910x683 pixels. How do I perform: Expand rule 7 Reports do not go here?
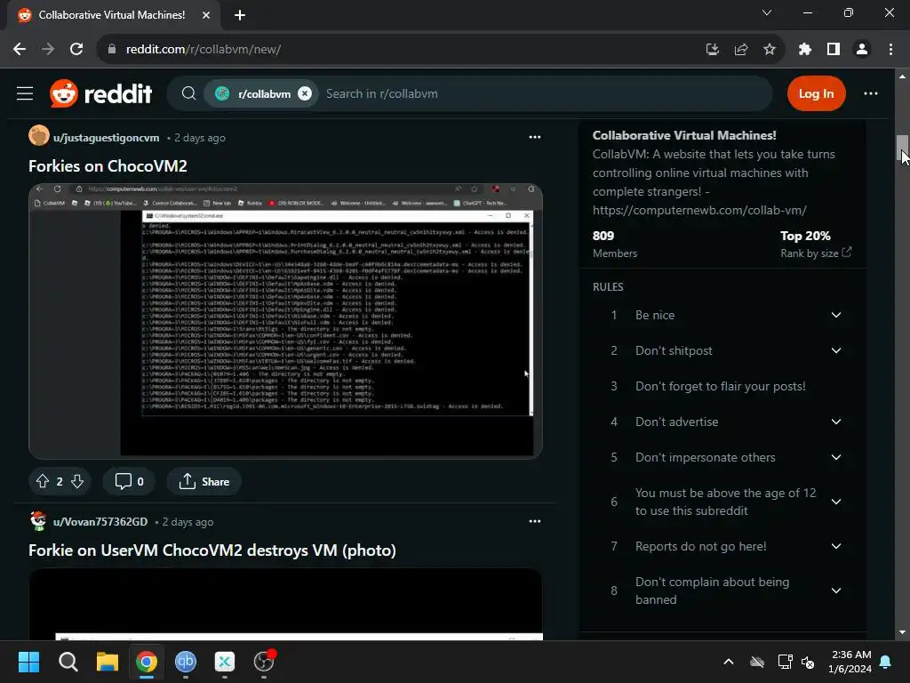(x=835, y=546)
